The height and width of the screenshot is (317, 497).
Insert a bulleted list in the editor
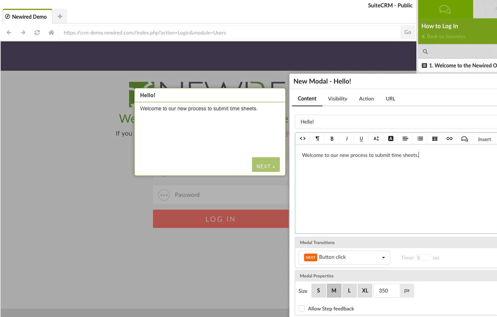(420, 139)
